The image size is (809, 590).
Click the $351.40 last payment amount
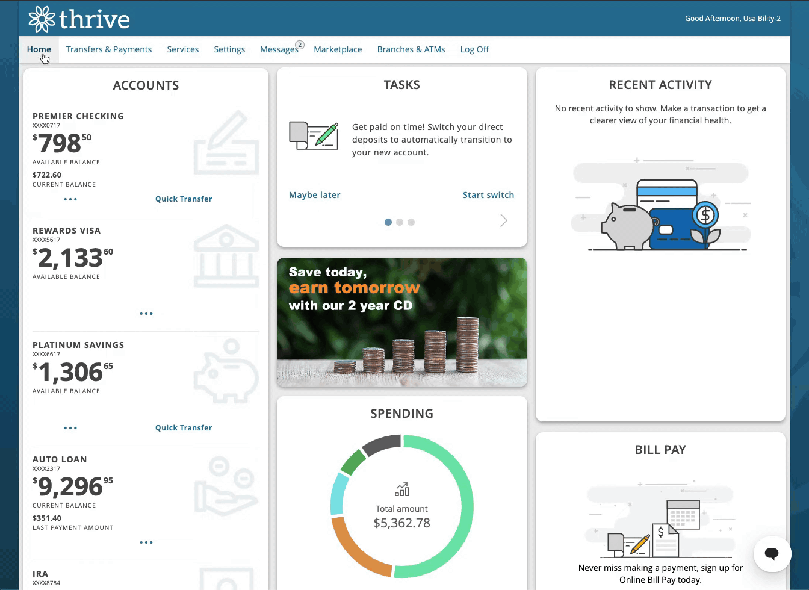tap(47, 518)
